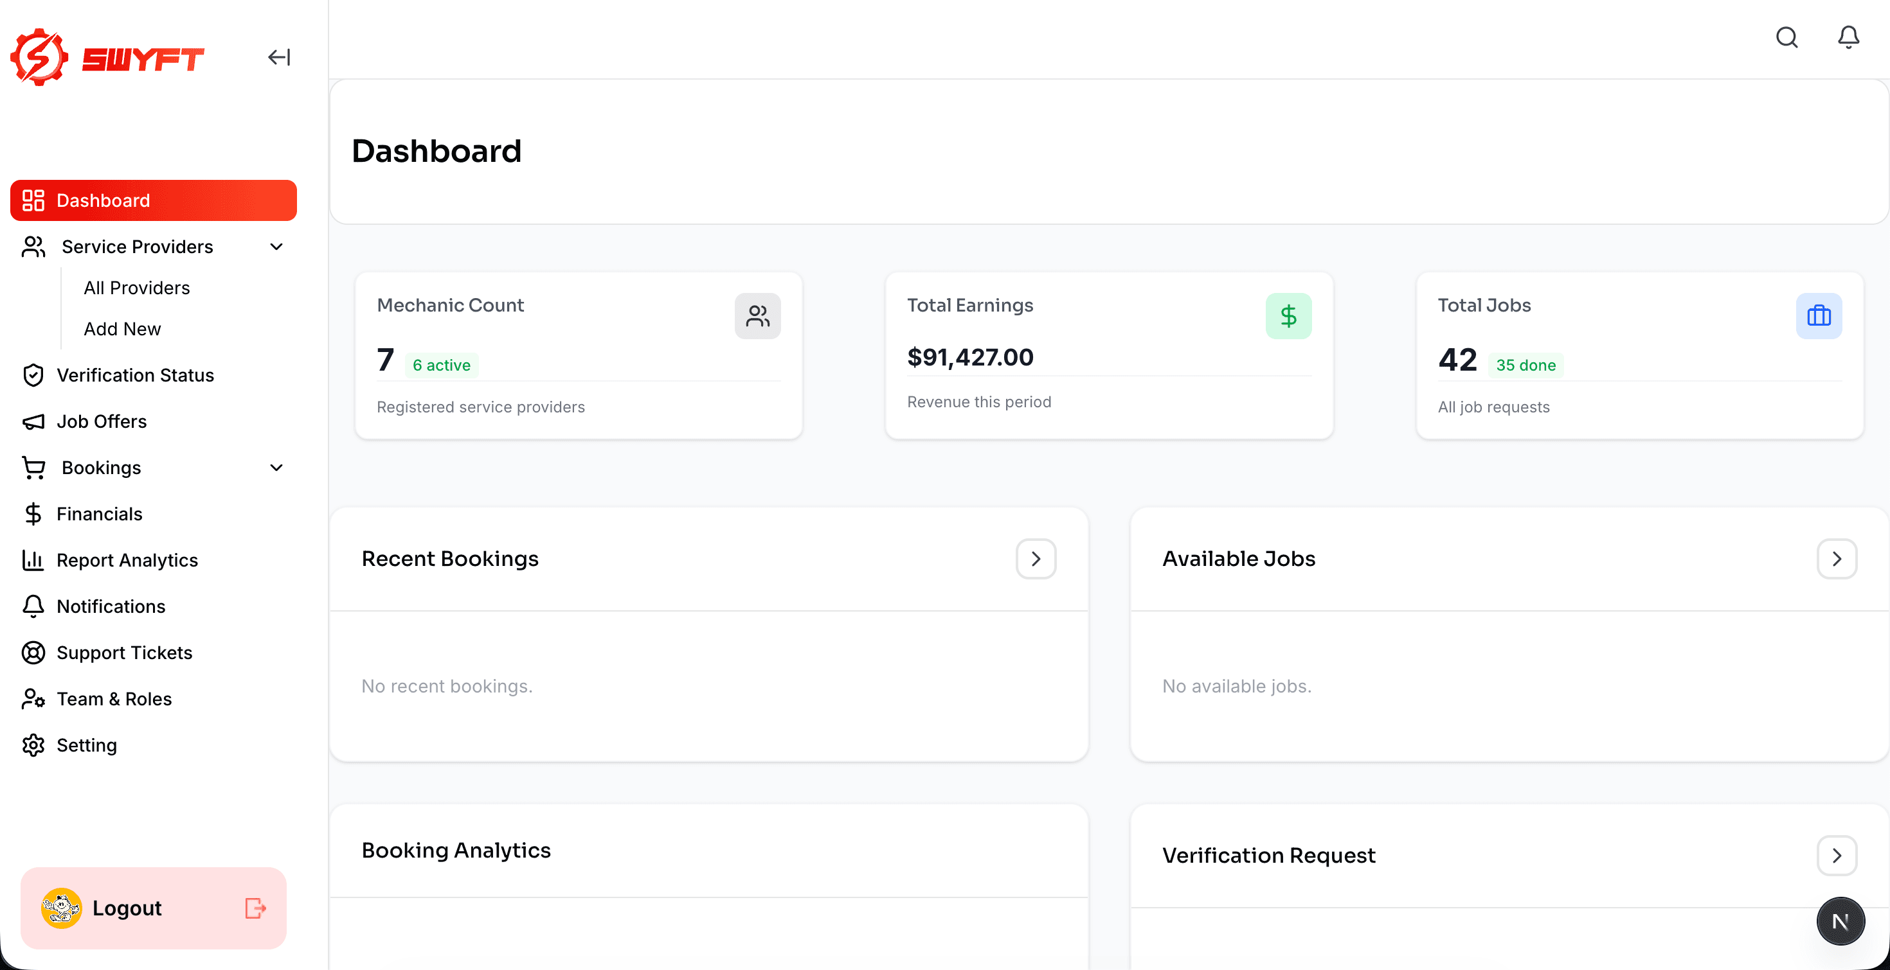Click the Booking Analytics heading
The image size is (1890, 970).
[x=456, y=849]
